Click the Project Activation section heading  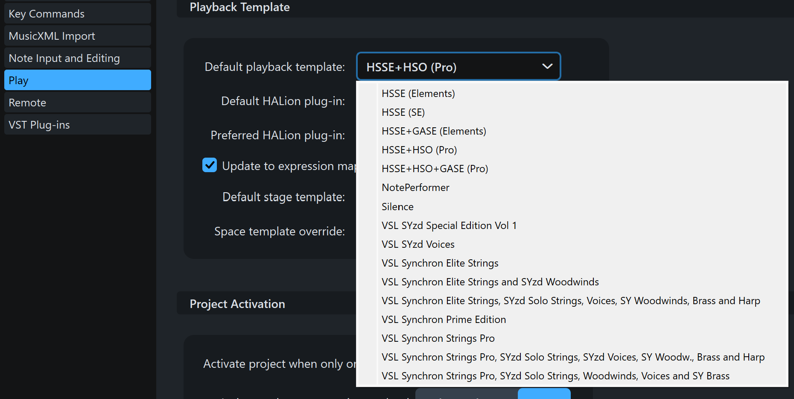(237, 304)
